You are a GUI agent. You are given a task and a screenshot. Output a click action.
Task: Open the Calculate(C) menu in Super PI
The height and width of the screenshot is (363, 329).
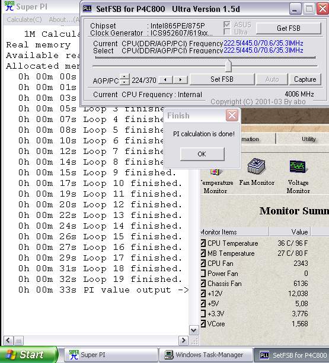coord(24,20)
